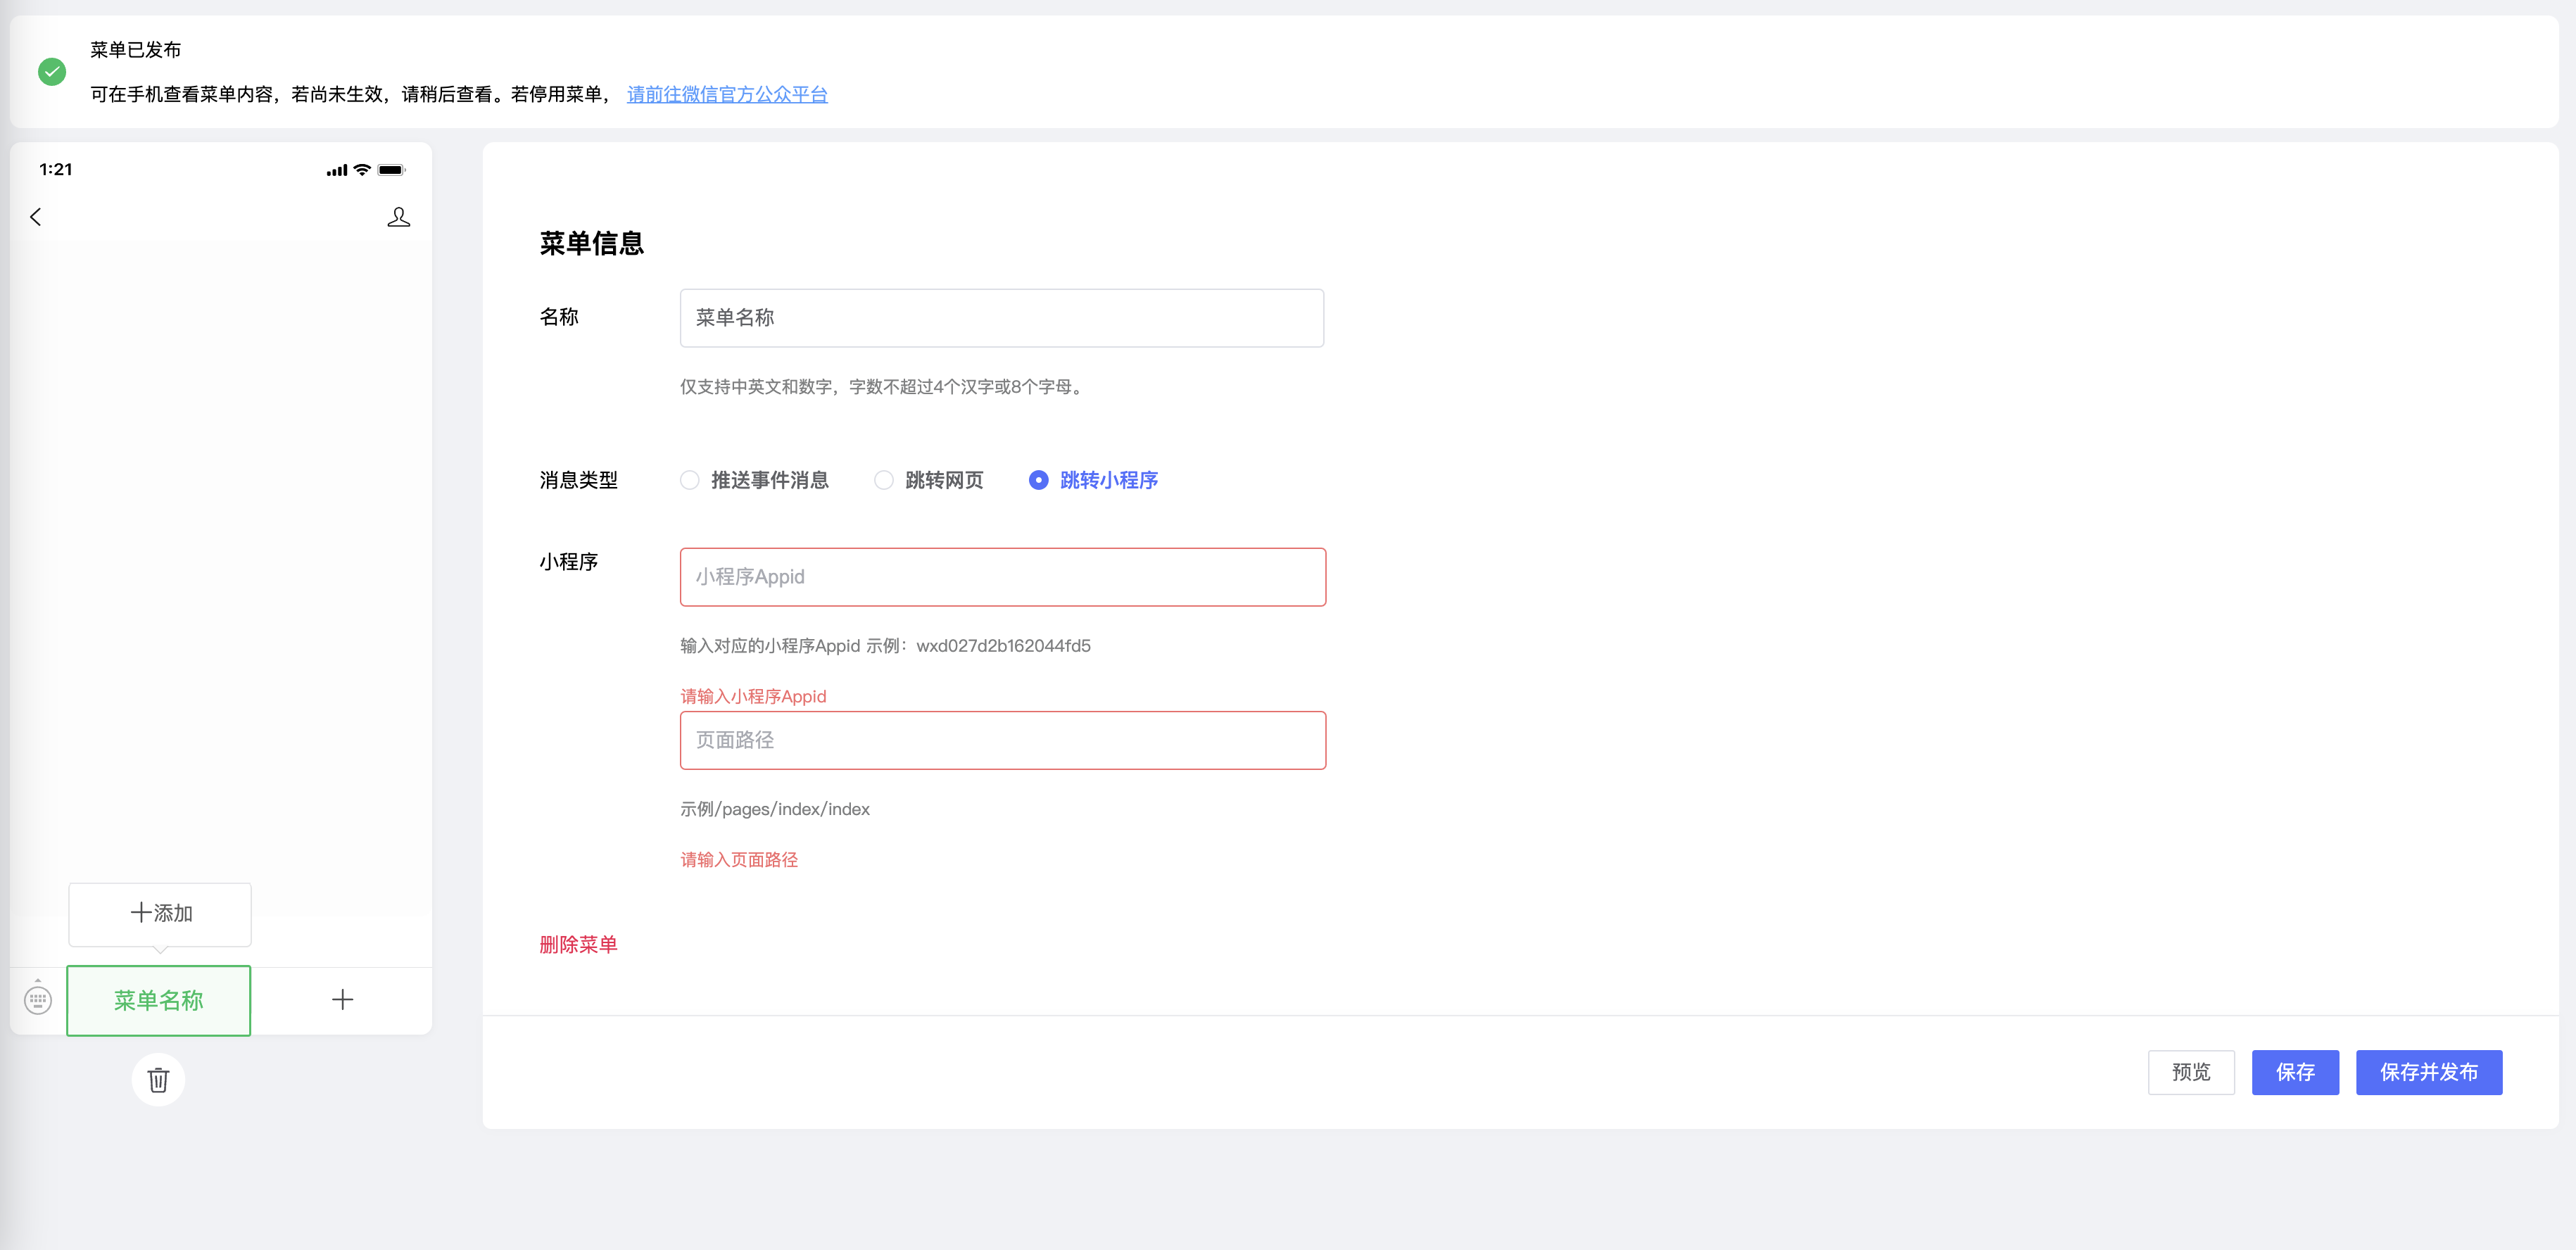The image size is (2576, 1250).
Task: Select 跳转小程序 radio option
Action: coord(1039,480)
